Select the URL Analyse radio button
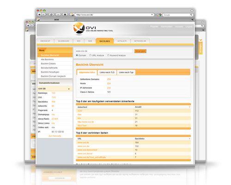Image resolution: width=231 pixels, height=185 pixels. 91,55
